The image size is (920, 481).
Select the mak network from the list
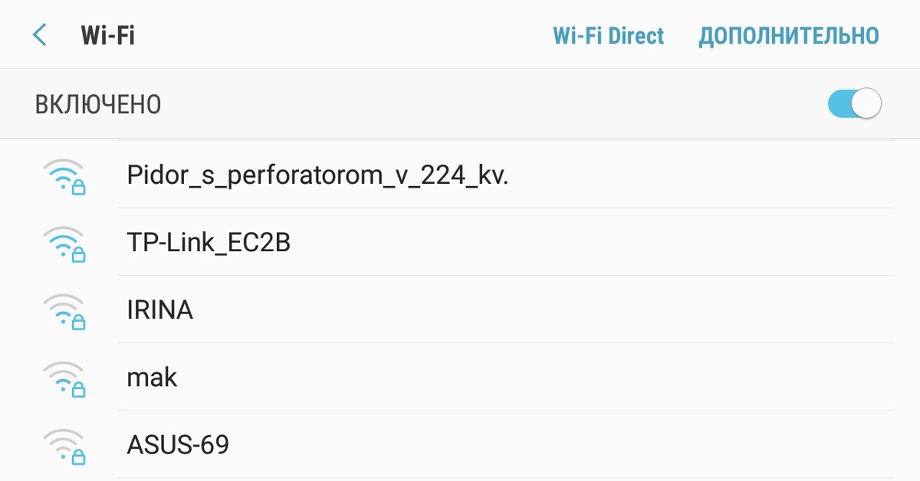pyautogui.click(x=151, y=376)
